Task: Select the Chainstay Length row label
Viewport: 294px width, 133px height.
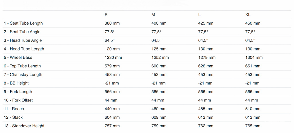Action: click(x=23, y=75)
